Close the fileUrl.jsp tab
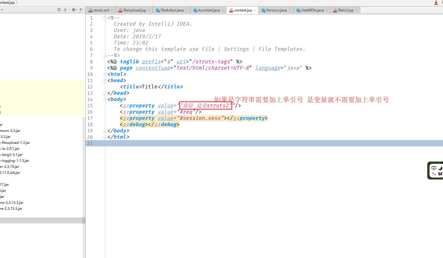 tap(357, 10)
